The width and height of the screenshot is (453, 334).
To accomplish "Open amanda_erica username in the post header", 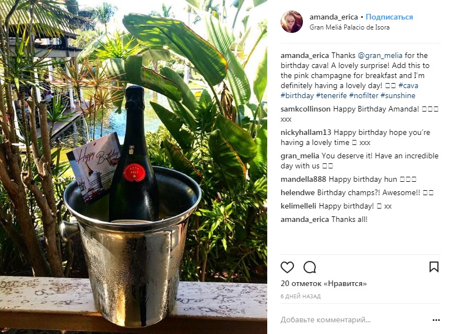I will tap(334, 17).
